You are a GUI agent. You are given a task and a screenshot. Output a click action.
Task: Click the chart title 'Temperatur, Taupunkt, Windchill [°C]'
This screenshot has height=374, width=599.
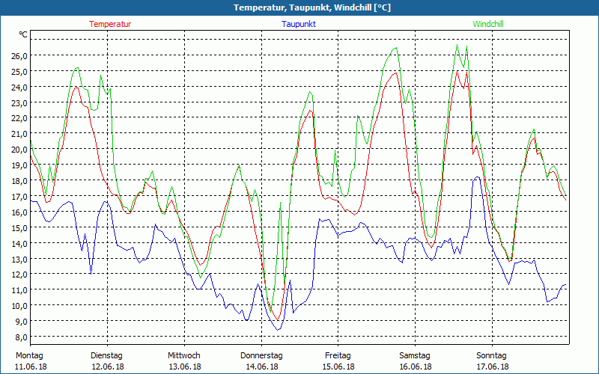(x=312, y=7)
